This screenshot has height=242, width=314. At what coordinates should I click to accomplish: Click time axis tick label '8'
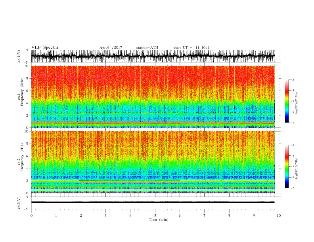[x=229, y=216]
